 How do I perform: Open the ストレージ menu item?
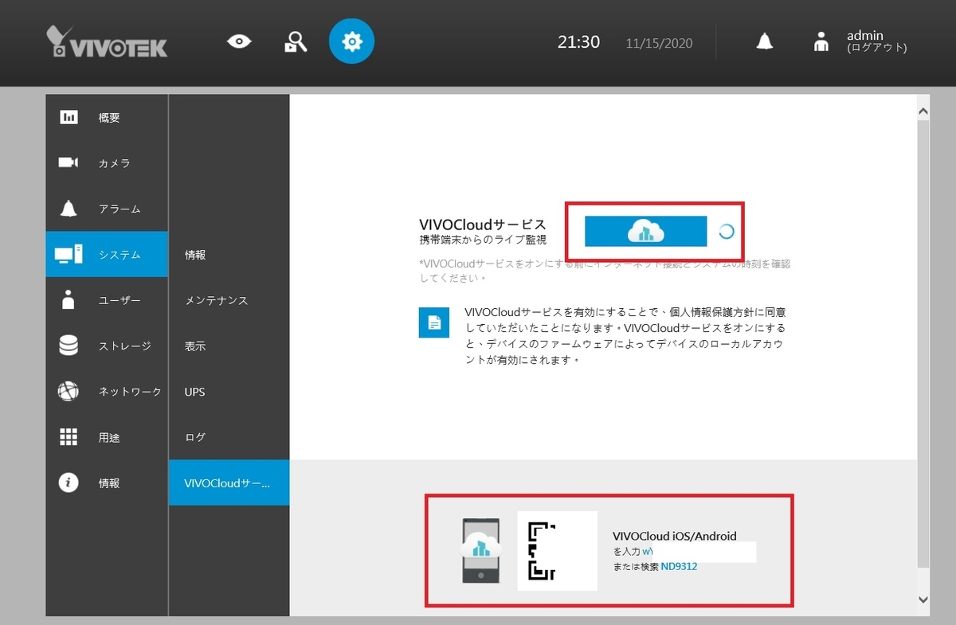point(107,346)
